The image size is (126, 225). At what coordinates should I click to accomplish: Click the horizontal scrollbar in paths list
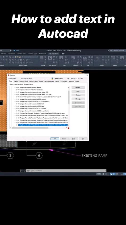click(30, 128)
